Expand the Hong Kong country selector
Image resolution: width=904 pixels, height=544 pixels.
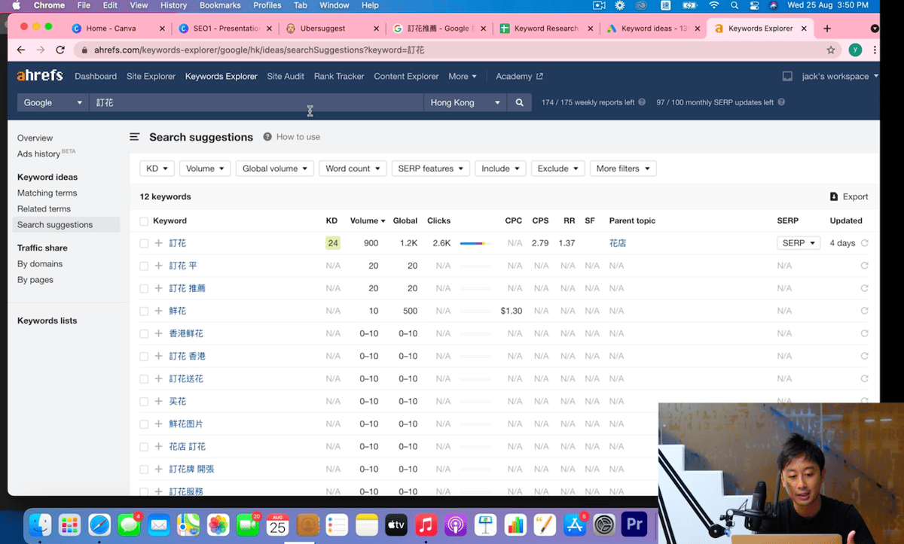(465, 102)
